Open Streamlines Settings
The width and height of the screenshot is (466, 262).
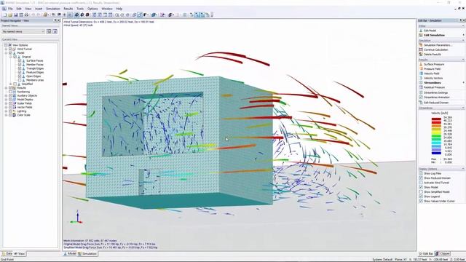pos(435,92)
